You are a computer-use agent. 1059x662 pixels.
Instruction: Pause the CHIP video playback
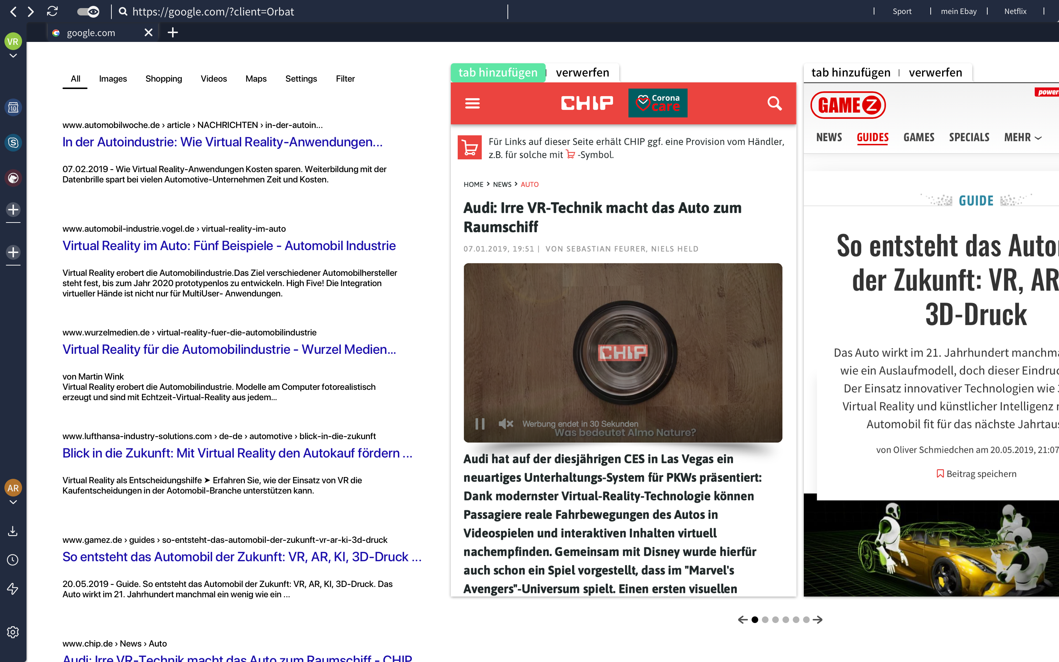click(479, 423)
